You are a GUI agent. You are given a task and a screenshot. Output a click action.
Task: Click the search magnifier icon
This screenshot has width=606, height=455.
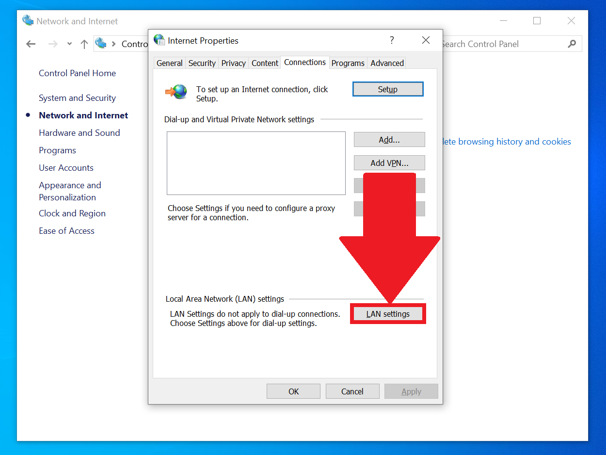point(572,44)
